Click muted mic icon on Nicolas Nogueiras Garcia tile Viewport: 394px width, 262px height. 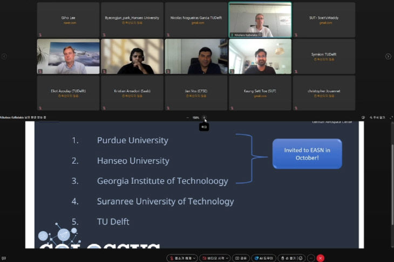168,35
